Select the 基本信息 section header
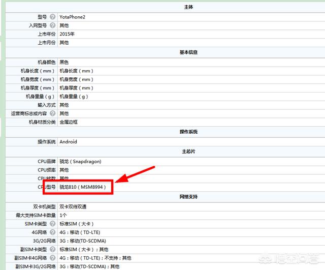325x270 pixels. tap(188, 52)
